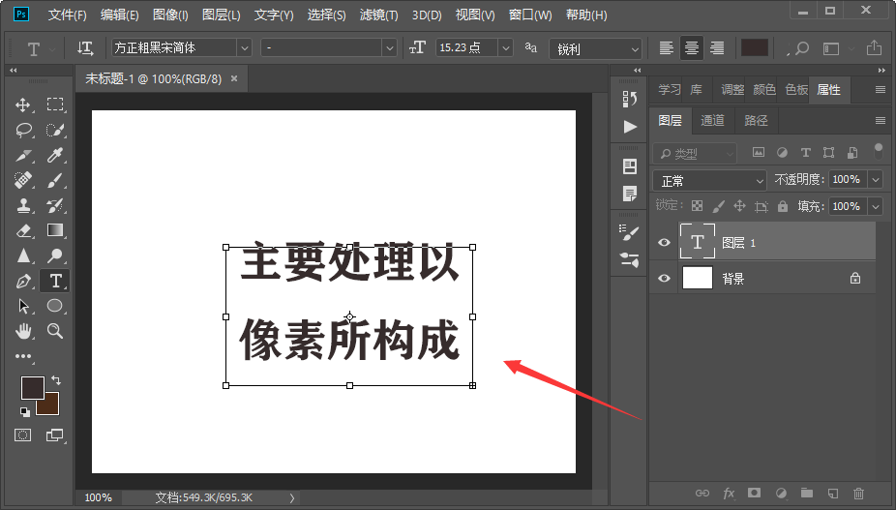Open the extra tools ellipsis

pyautogui.click(x=23, y=356)
